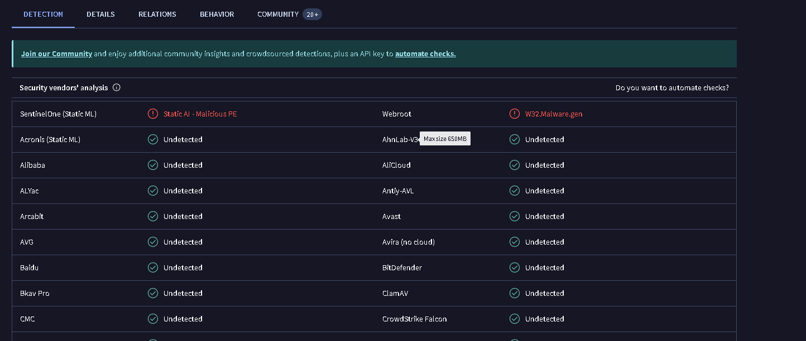Open the Details tab

point(100,14)
